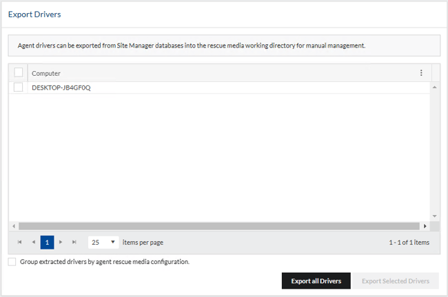Select page 1 in pager
Screen dimensions: 448x297
point(47,243)
